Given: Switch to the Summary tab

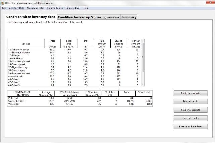Looking at the screenshot, I should pyautogui.click(x=129, y=17).
